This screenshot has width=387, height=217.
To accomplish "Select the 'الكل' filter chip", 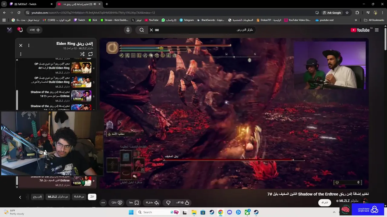I will tap(92, 197).
